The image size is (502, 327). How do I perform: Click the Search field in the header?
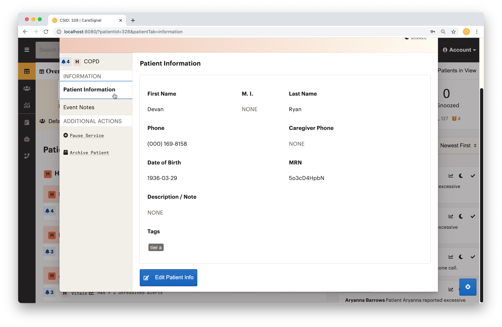48,50
